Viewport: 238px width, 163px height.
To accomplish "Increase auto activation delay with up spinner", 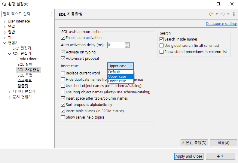I will pos(127,44).
